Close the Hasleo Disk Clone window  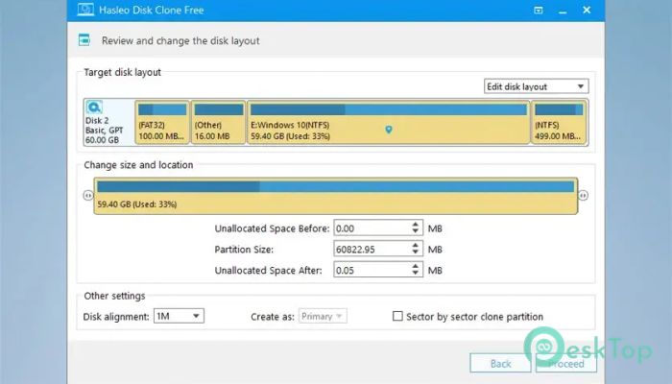tap(587, 10)
